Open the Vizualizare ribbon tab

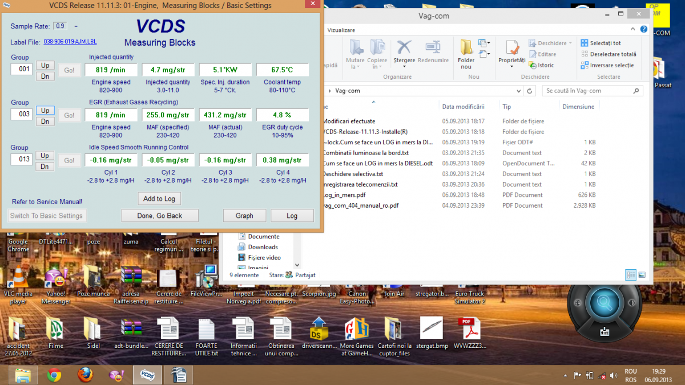[x=341, y=30]
